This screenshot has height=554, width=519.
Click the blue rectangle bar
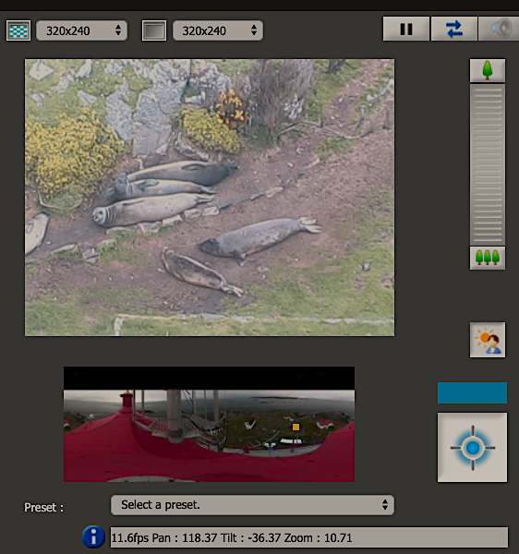click(472, 392)
